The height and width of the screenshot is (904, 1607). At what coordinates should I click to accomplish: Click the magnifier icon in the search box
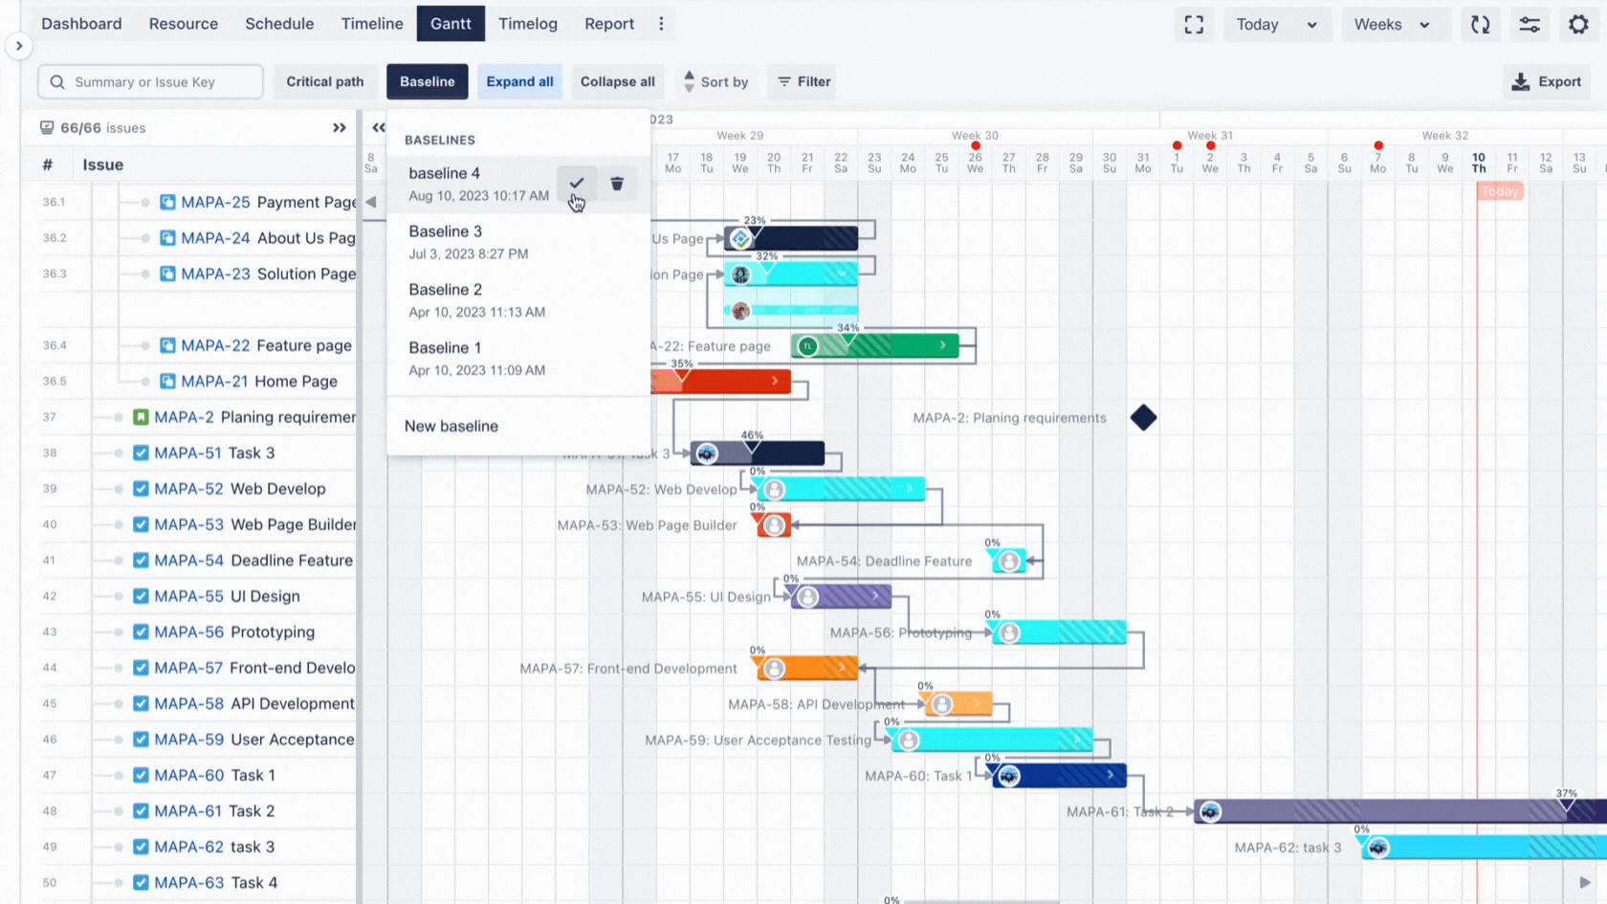click(x=57, y=82)
